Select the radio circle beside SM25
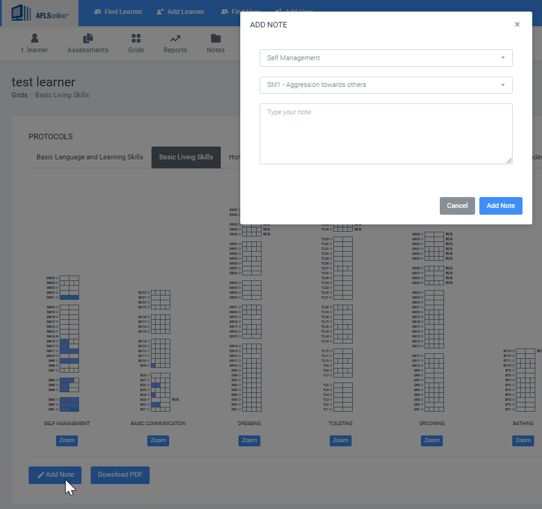This screenshot has width=542, height=509. (x=57, y=278)
